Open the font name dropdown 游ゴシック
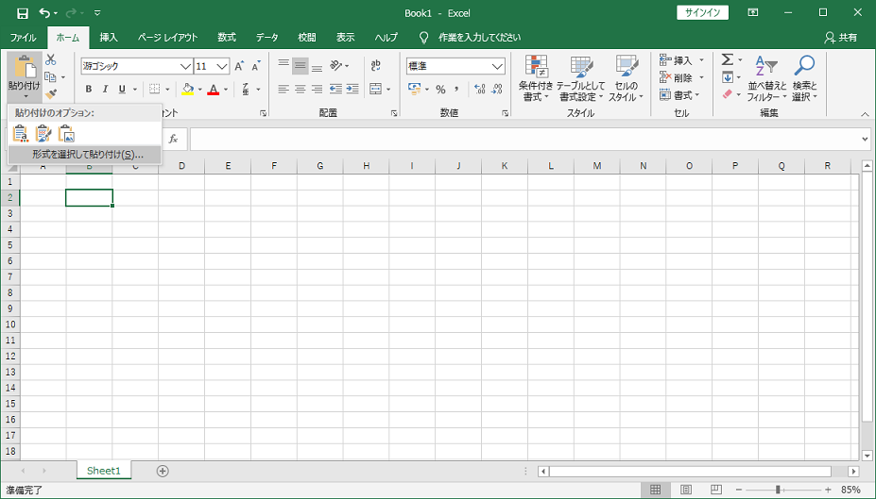The width and height of the screenshot is (876, 499). 186,66
